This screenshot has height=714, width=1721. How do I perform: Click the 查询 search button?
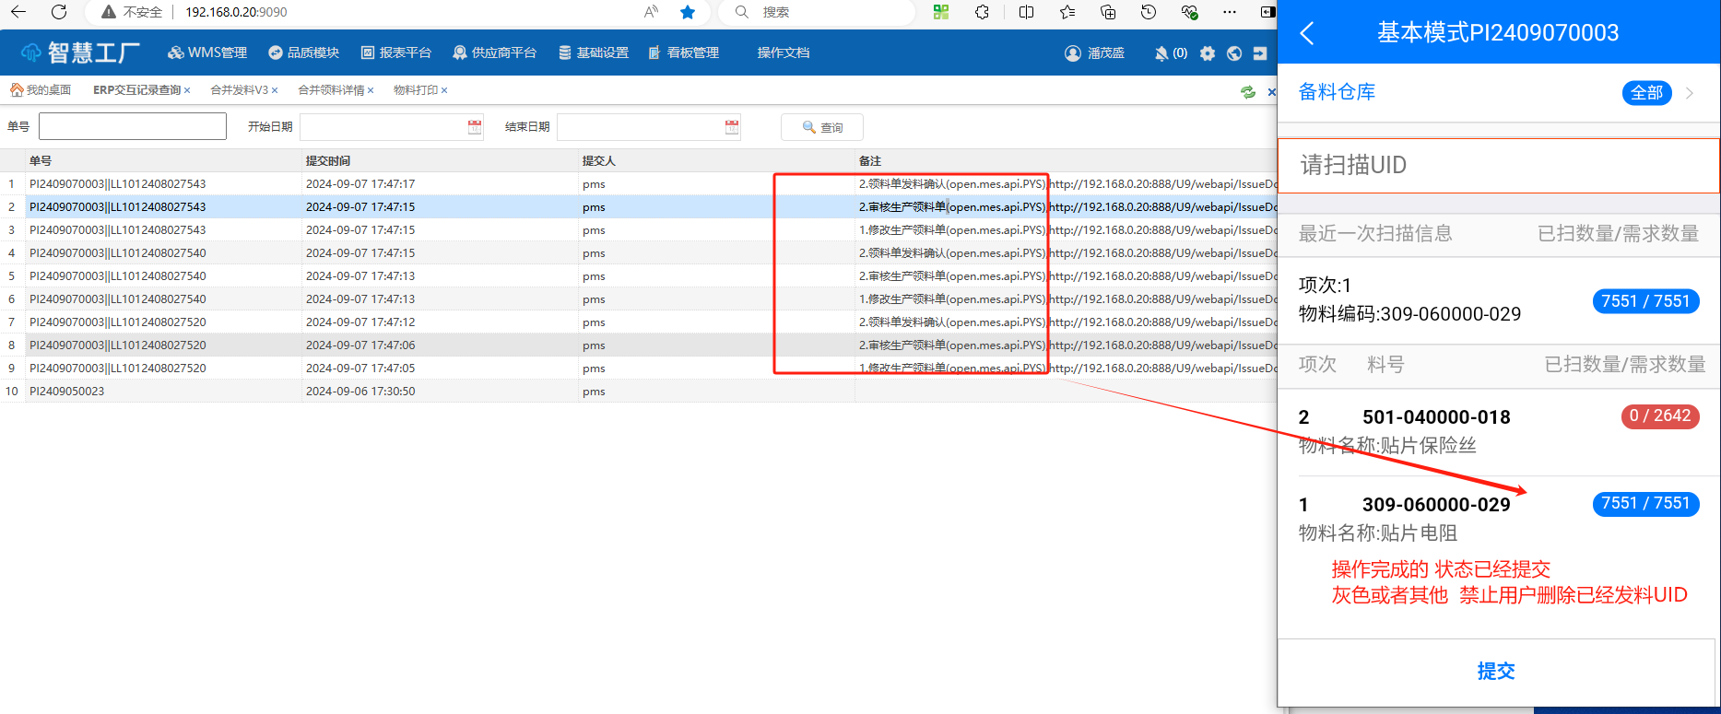pos(822,127)
